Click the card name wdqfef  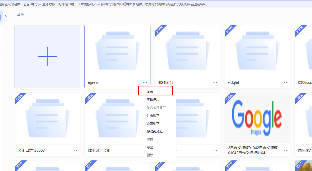(x=234, y=83)
